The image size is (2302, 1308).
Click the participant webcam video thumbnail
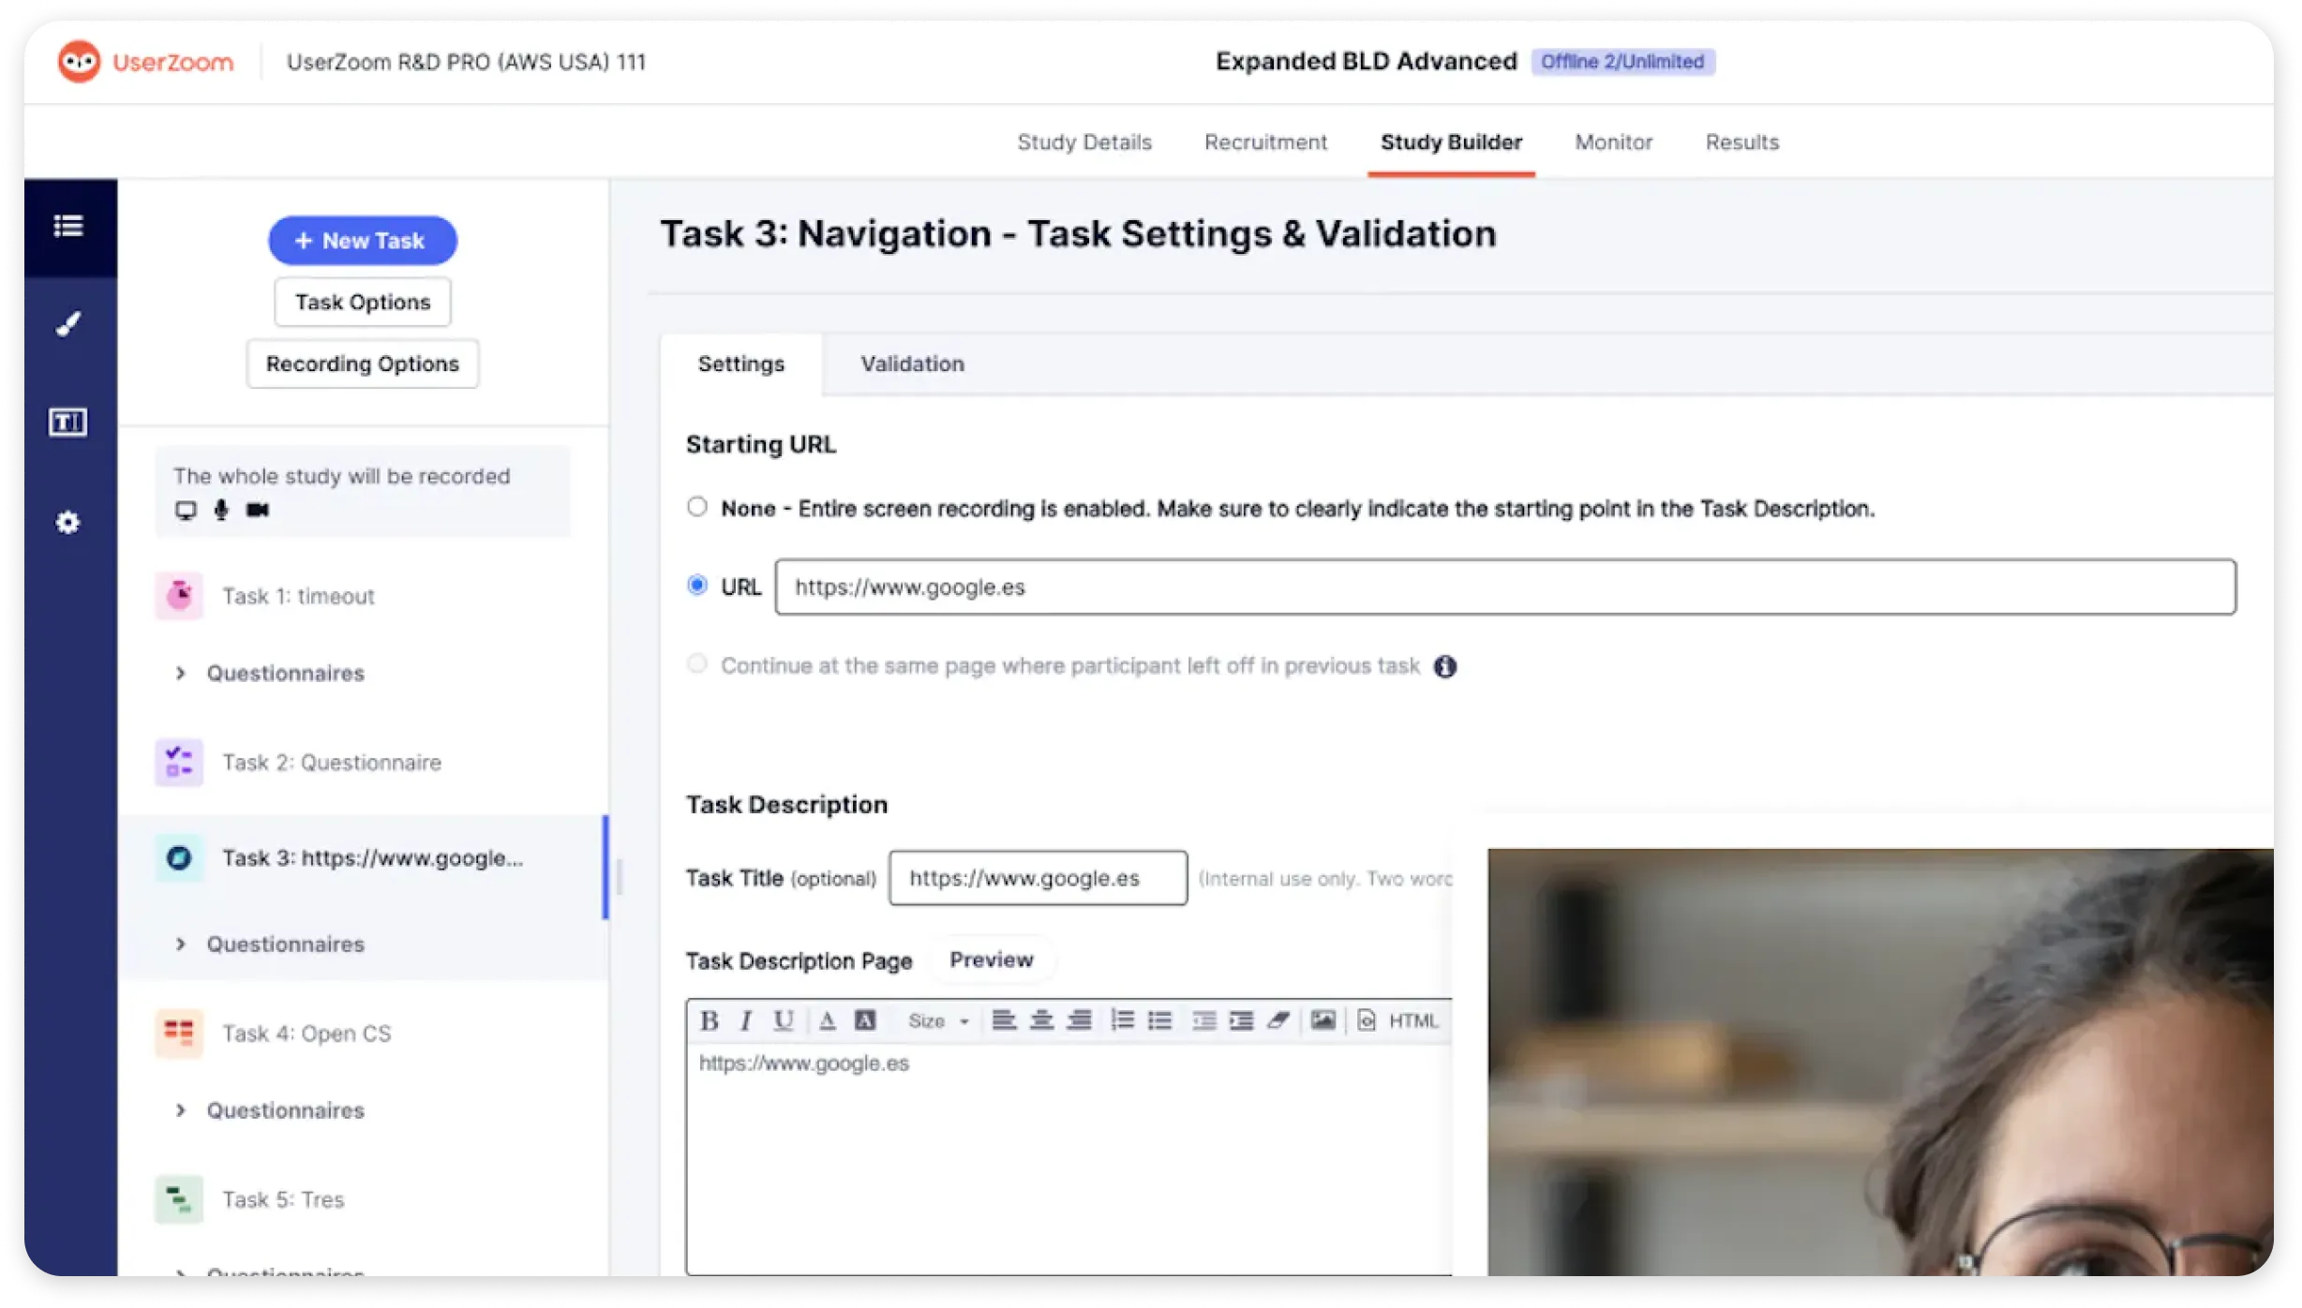click(x=1880, y=1062)
